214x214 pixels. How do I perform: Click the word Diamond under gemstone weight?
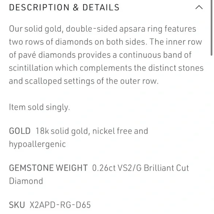point(26,181)
